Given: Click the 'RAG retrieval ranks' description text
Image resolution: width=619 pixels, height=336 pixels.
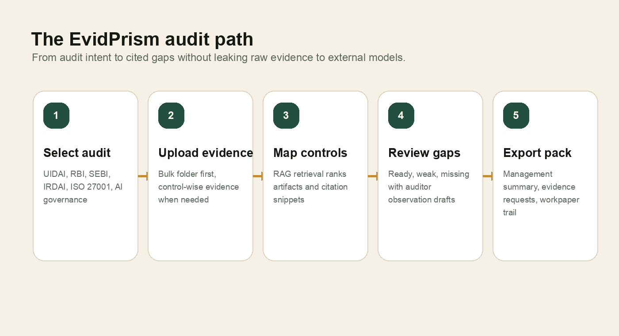Looking at the screenshot, I should click(310, 187).
